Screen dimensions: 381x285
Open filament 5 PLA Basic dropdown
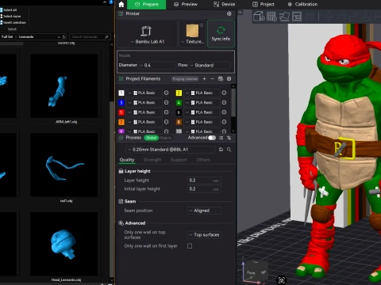[x=144, y=112]
